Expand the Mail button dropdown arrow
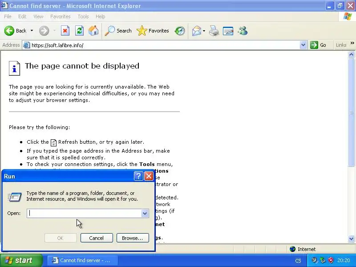Screen dimensions: 356x267 point(204,31)
